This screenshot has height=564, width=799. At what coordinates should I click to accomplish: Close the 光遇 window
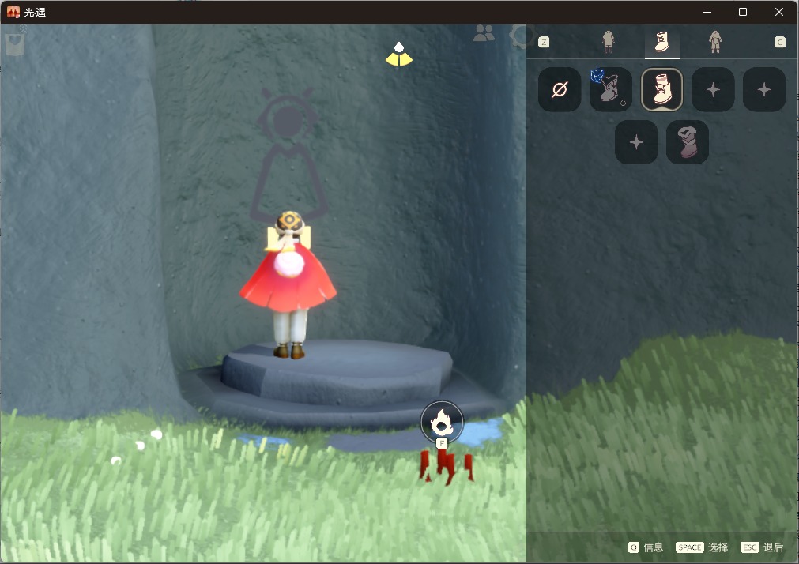(x=779, y=12)
